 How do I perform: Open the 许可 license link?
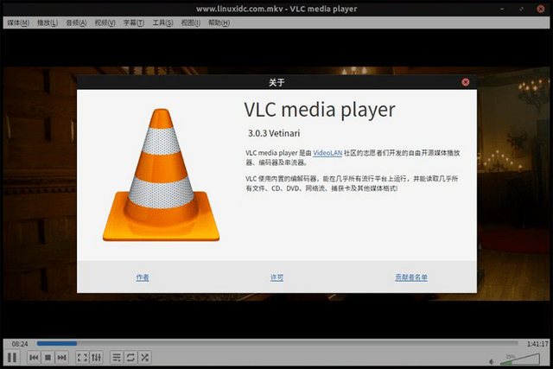pos(276,277)
